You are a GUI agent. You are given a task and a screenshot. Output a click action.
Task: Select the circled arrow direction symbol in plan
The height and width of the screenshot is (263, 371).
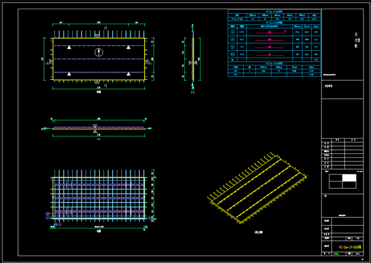point(99,52)
